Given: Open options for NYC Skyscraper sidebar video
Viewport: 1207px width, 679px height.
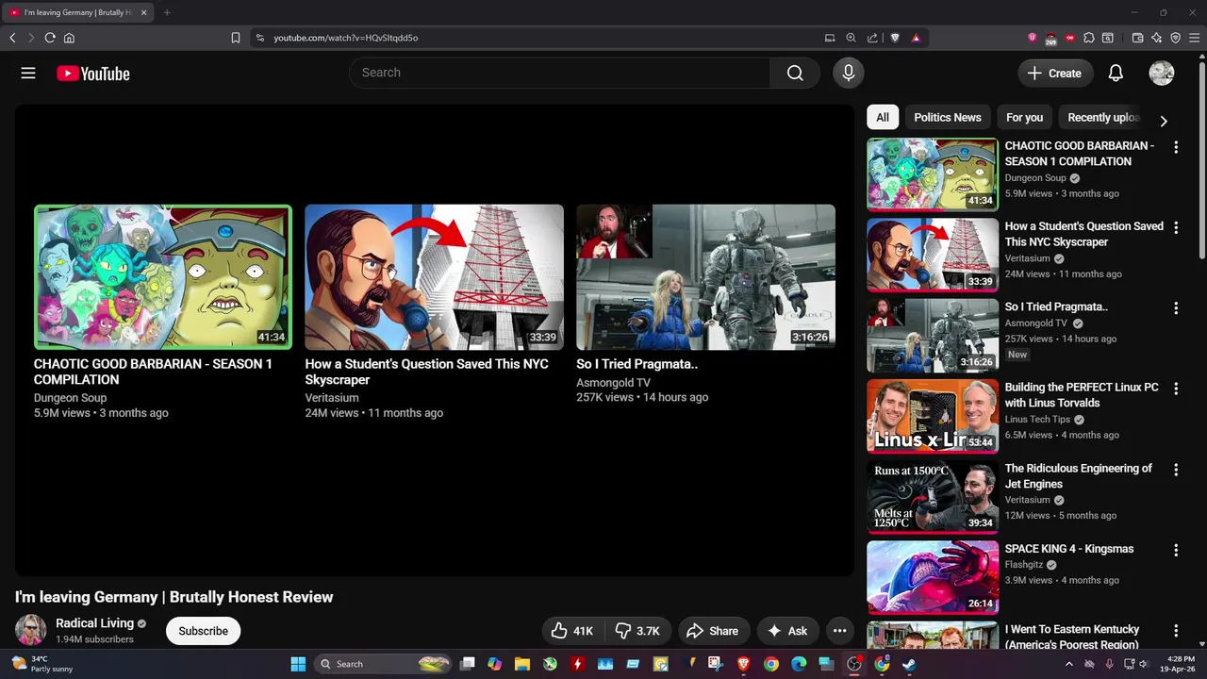Looking at the screenshot, I should 1175,228.
